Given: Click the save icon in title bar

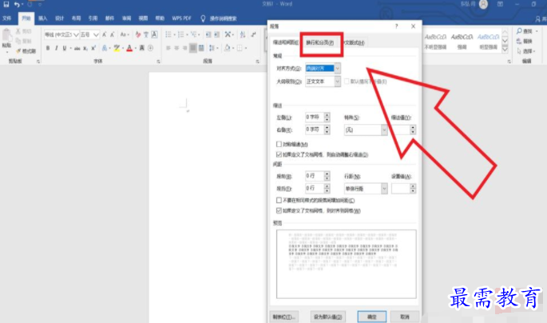Looking at the screenshot, I should [6, 5].
